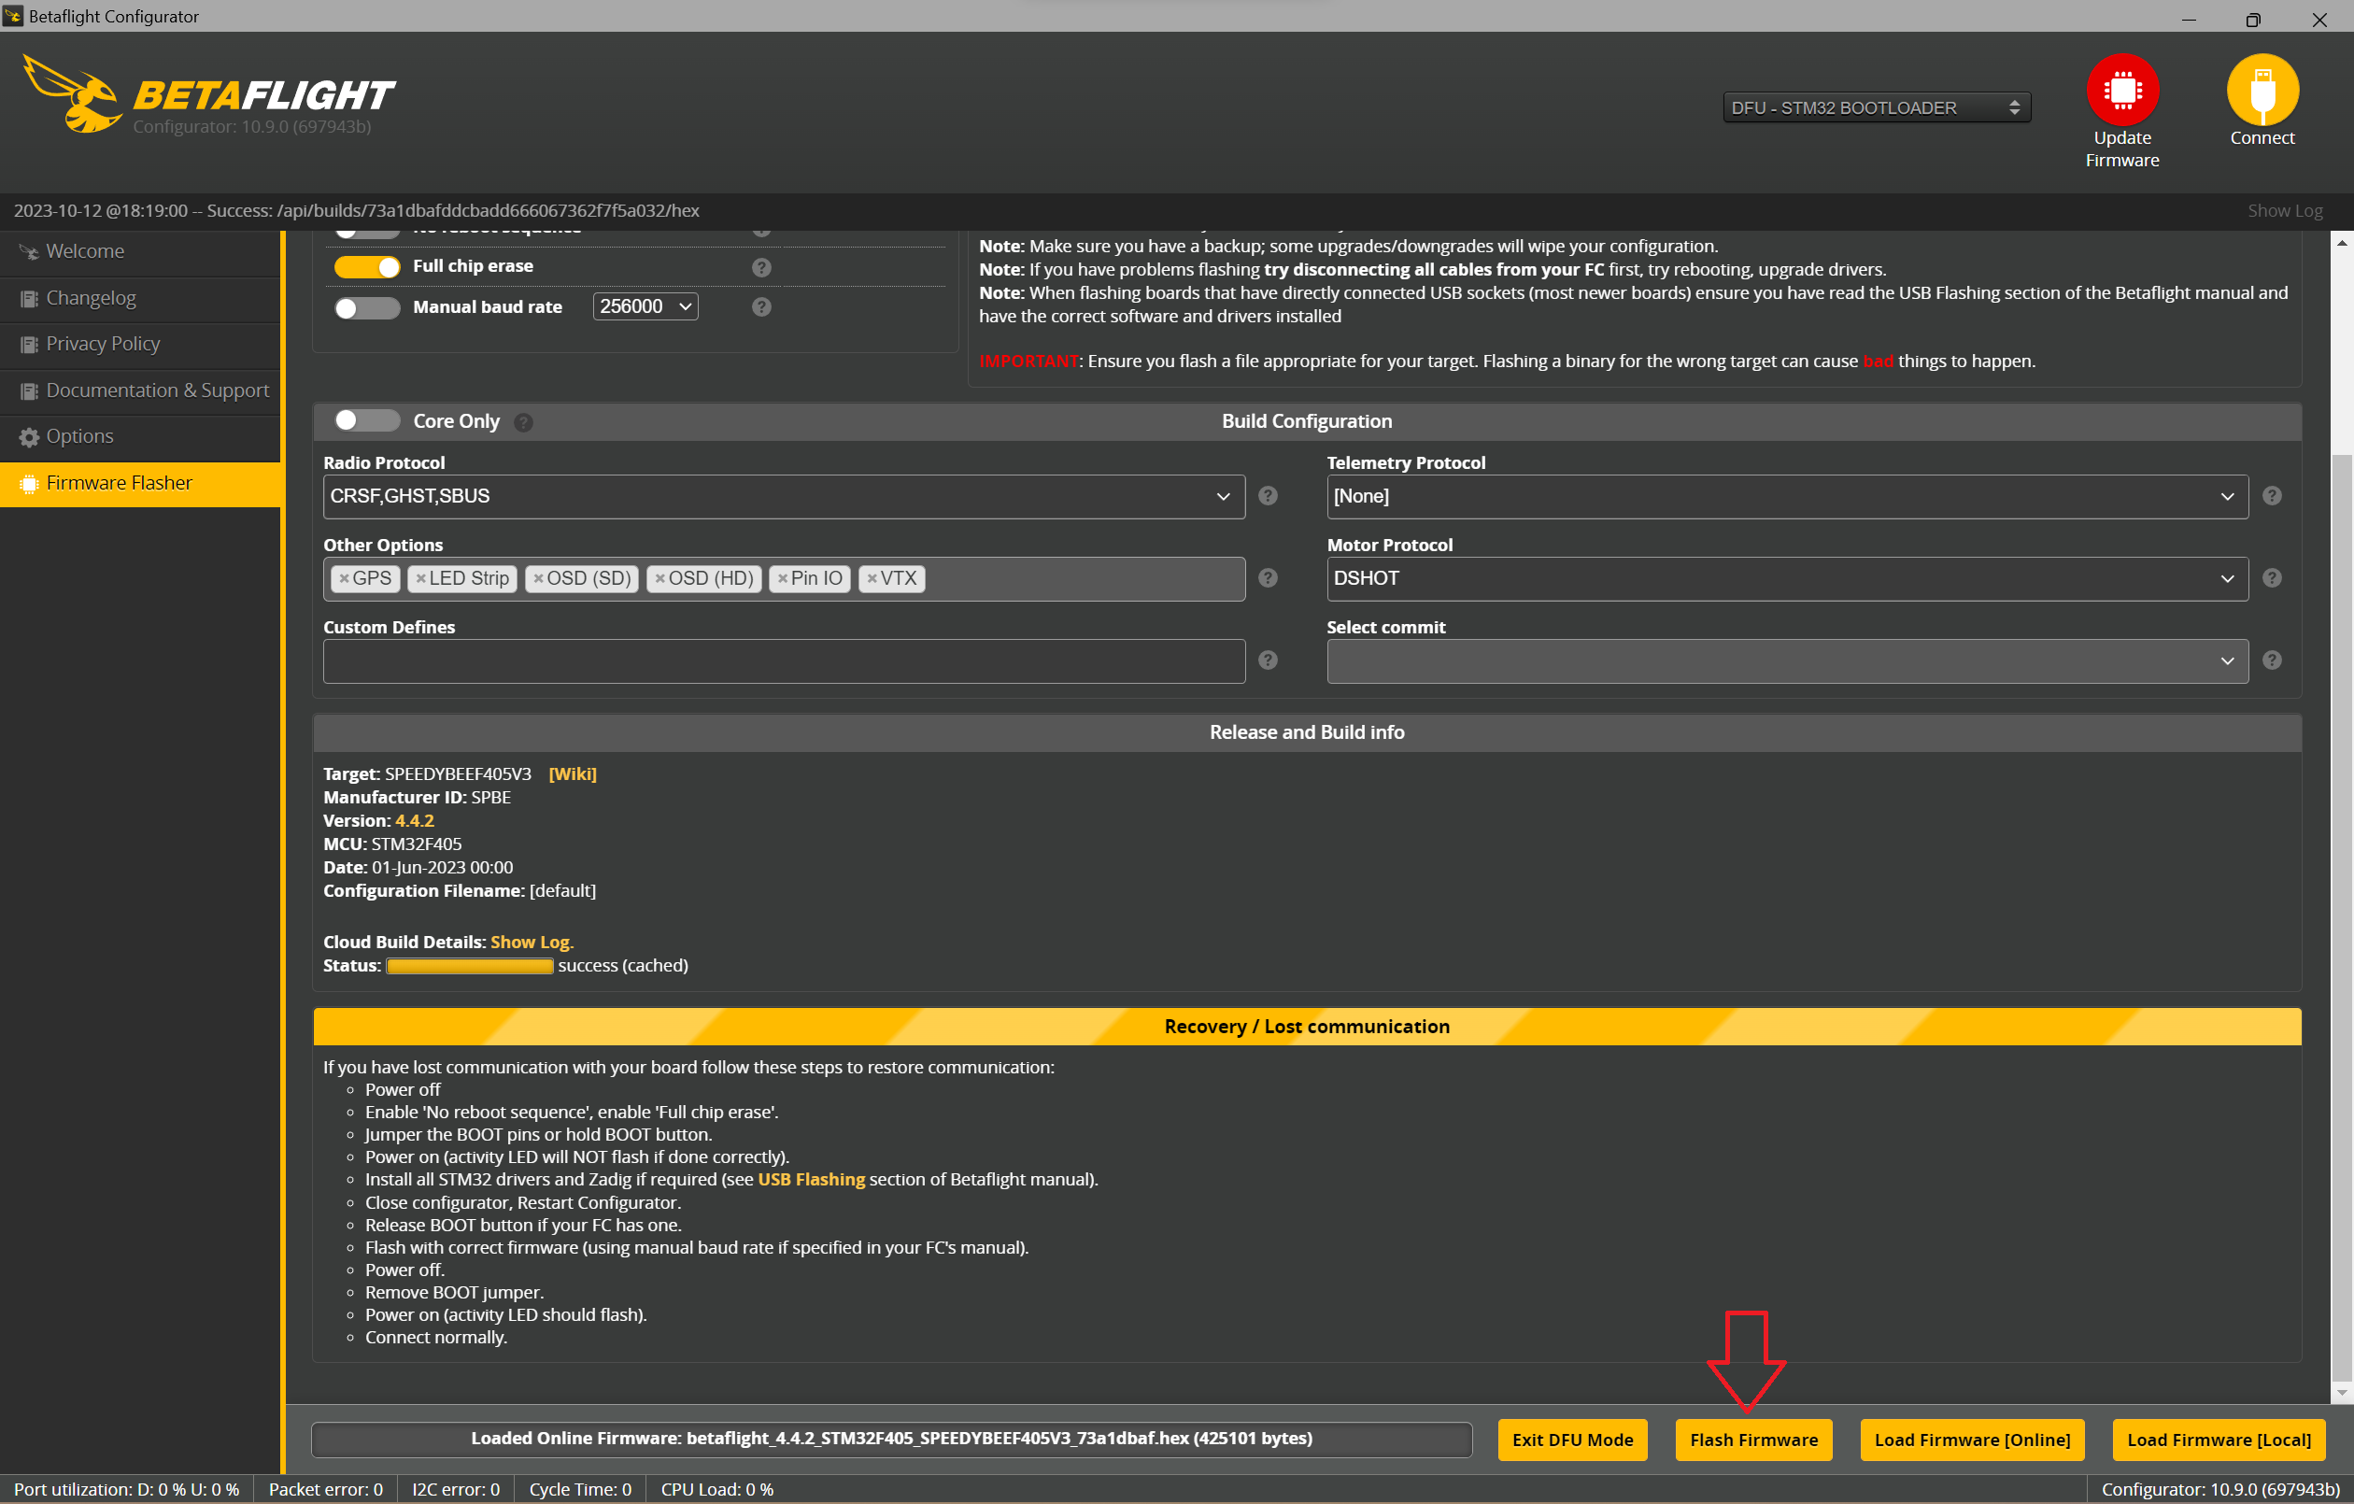2354x1504 pixels.
Task: Click the Welcome icon in sidebar
Action: [29, 252]
